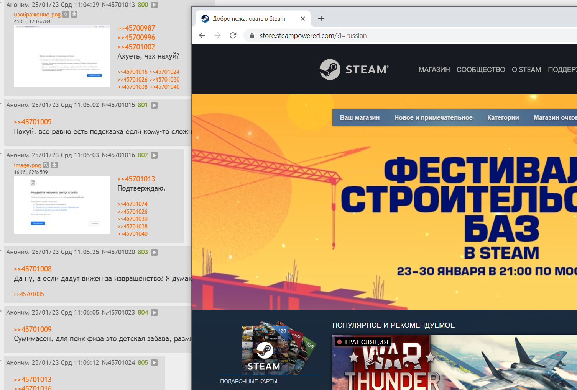Open post menu arrow of post 805

pos(155,363)
